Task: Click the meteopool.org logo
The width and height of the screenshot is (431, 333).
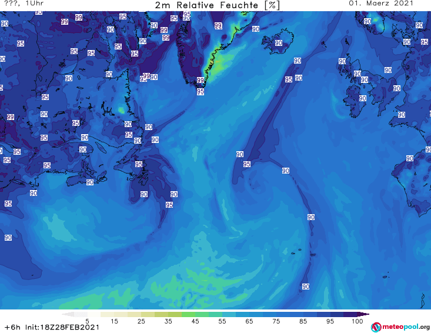Action: coord(400,327)
